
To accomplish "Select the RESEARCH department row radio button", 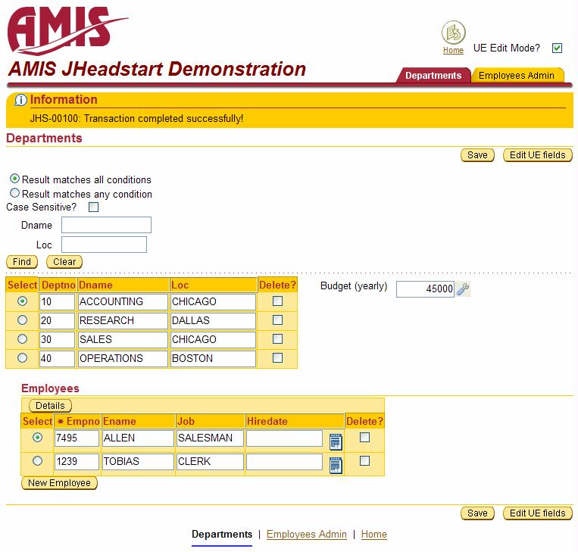I will pos(22,320).
